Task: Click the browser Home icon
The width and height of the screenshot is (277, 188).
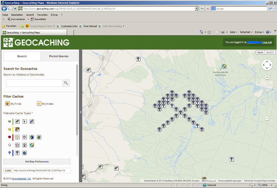Action: [201, 32]
